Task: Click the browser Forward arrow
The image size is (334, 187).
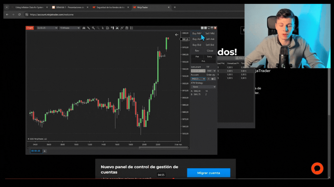Action: (x=13, y=15)
